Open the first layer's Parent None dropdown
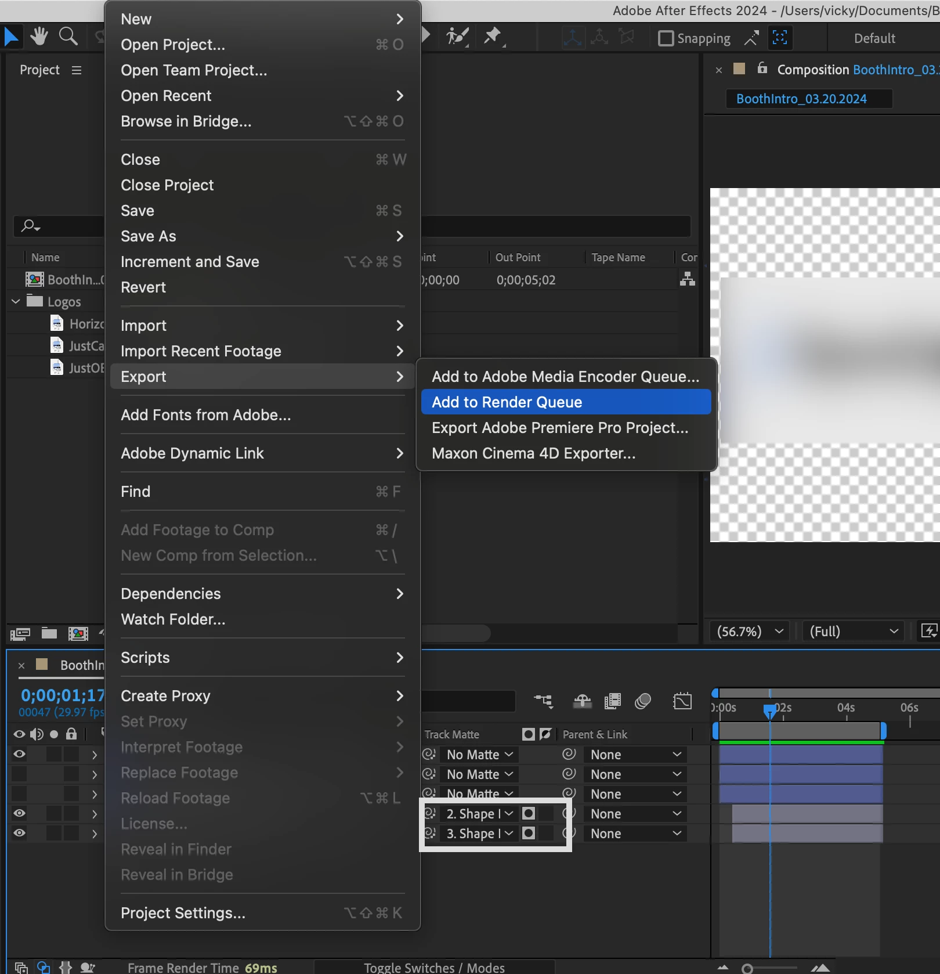 click(635, 754)
